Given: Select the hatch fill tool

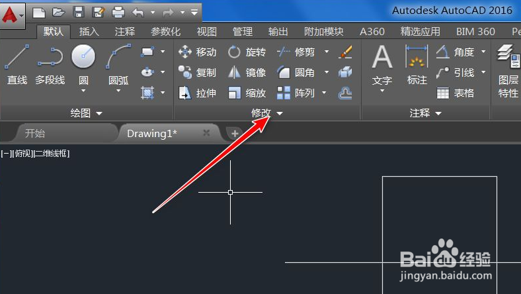Looking at the screenshot, I should click(147, 93).
